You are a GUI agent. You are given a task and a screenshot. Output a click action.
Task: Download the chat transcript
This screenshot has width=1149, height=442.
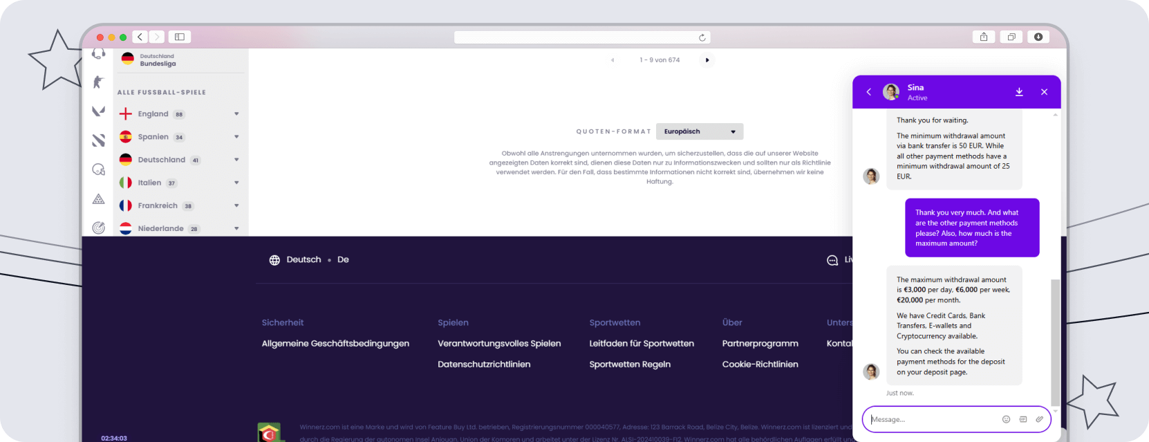(1019, 92)
